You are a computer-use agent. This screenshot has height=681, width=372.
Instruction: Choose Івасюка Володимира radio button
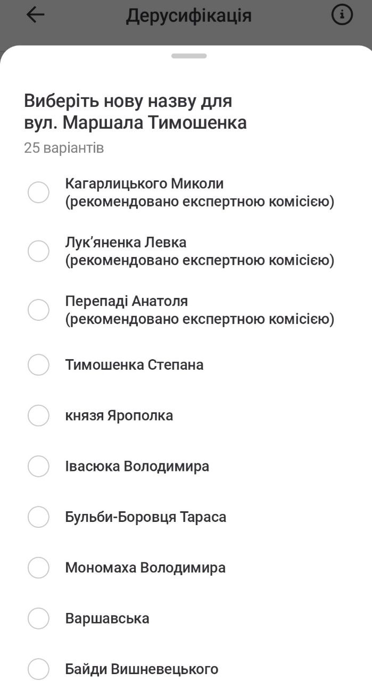(38, 467)
